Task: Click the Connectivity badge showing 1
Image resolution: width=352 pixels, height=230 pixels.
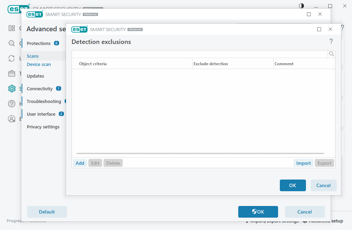Action: click(x=58, y=89)
